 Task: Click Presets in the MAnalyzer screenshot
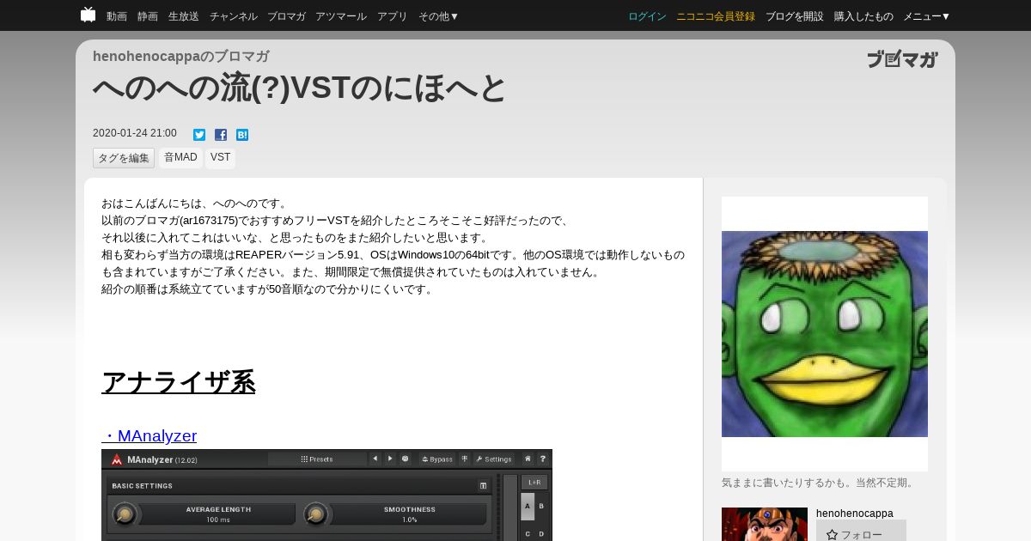tap(317, 459)
